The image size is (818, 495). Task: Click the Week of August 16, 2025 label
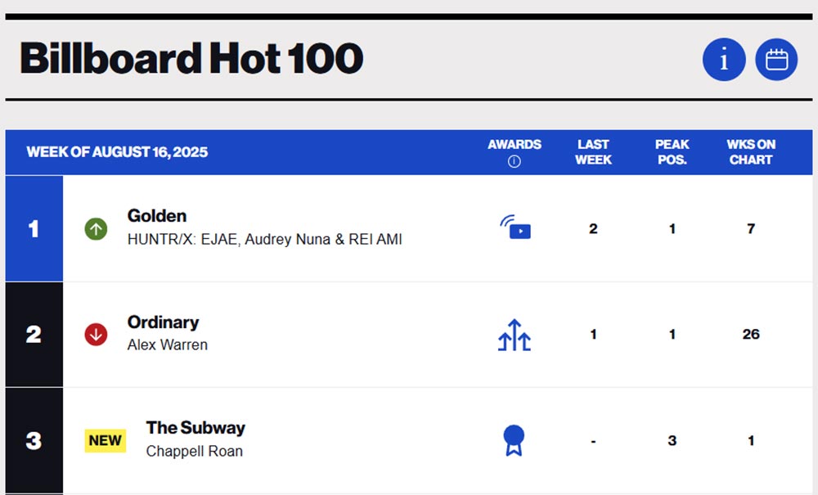point(117,152)
